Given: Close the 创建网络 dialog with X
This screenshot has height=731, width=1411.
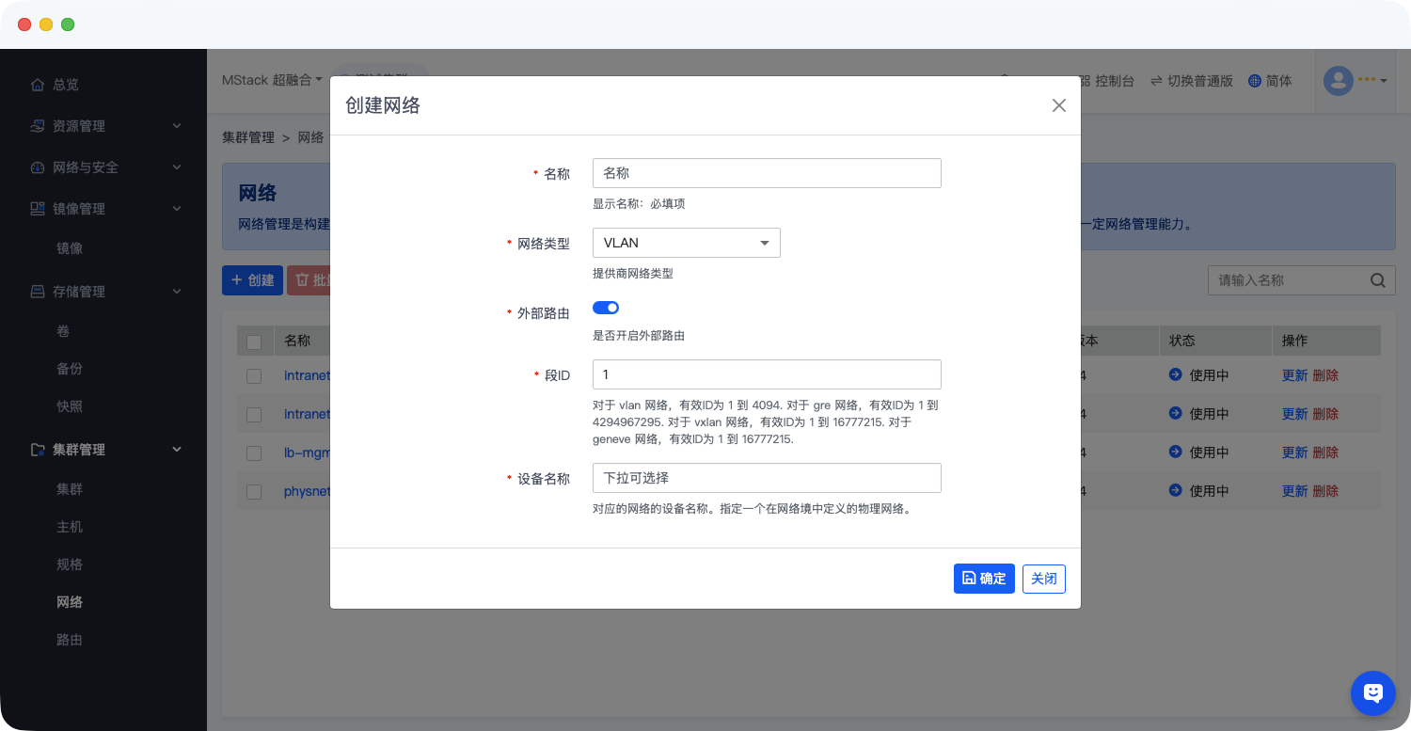Looking at the screenshot, I should (x=1059, y=105).
